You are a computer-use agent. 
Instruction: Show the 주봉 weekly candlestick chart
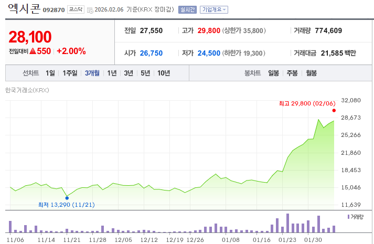(x=292, y=73)
